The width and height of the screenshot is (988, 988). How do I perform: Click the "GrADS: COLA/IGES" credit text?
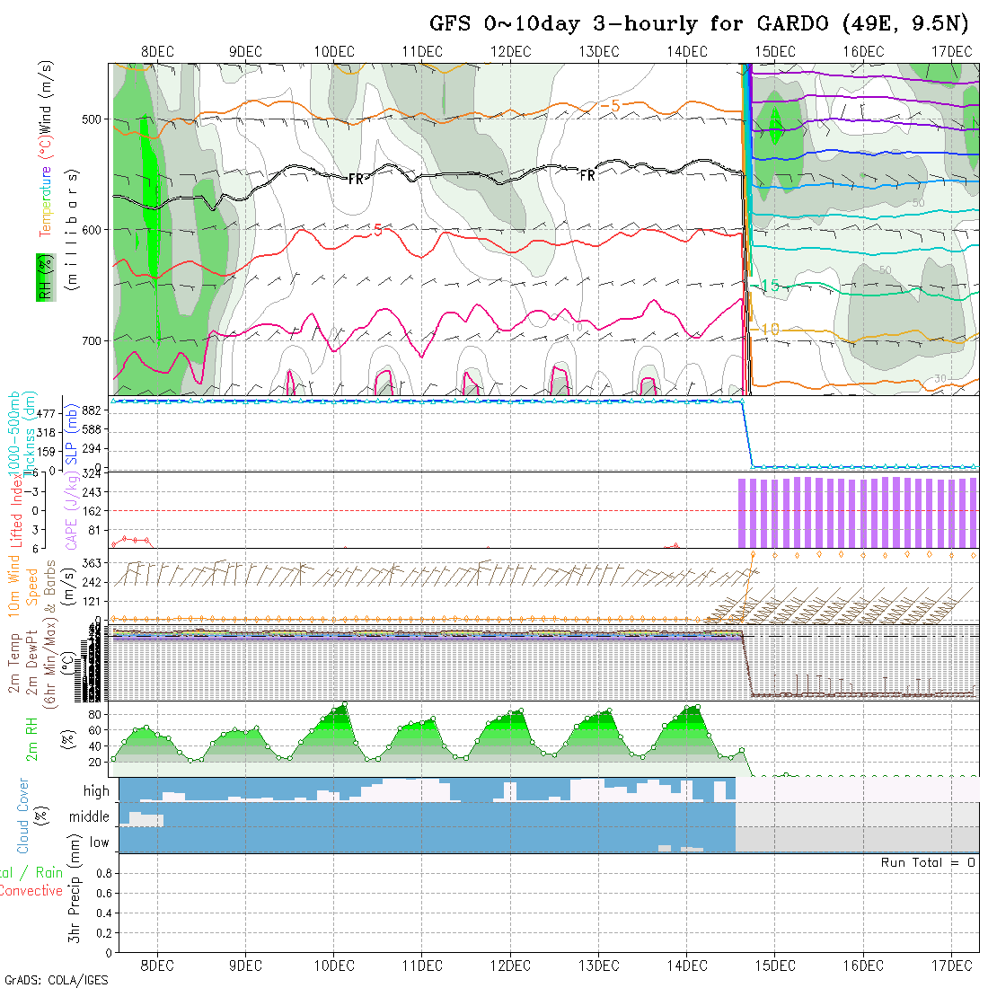[x=56, y=980]
